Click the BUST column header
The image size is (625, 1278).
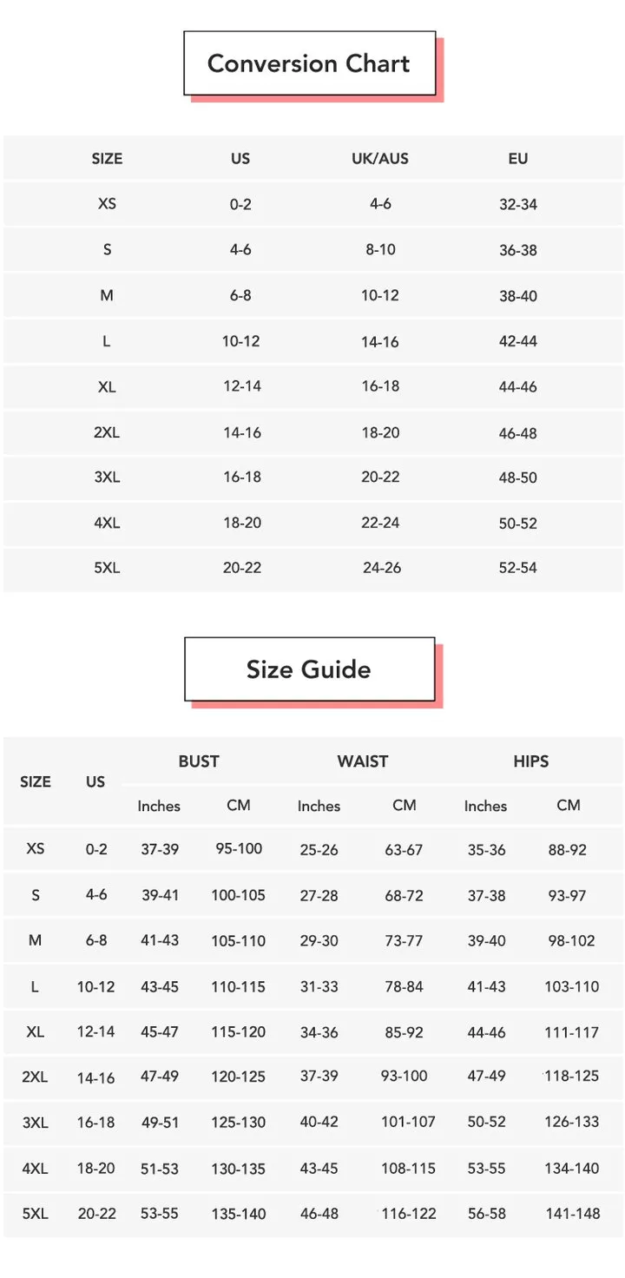(x=199, y=761)
